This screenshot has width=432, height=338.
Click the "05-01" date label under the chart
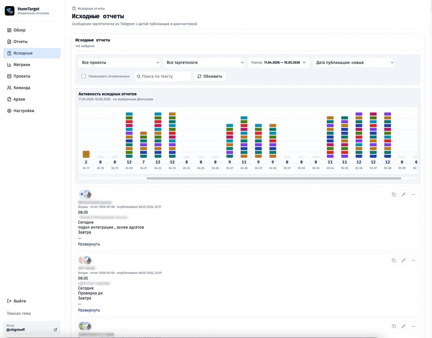287,168
